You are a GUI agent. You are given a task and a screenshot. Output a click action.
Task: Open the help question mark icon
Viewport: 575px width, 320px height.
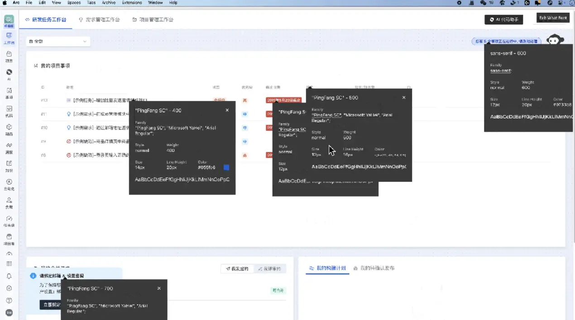click(x=9, y=300)
